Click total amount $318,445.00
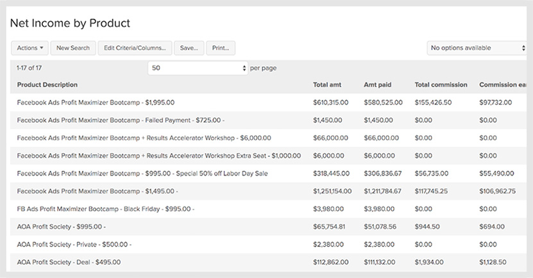 (x=332, y=174)
